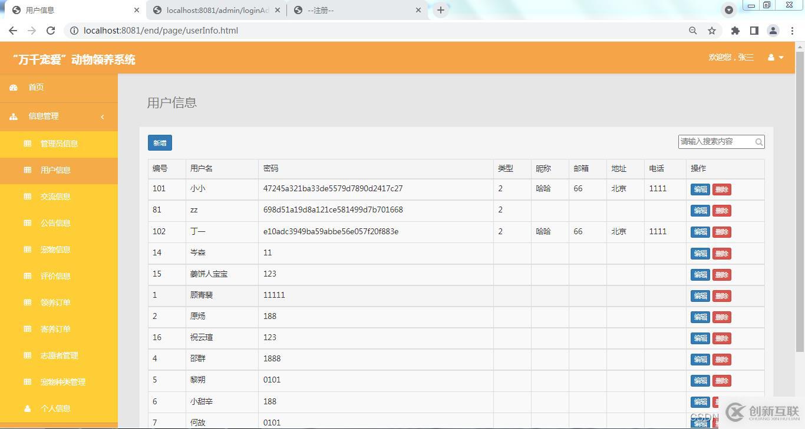Bookmark this page with the star icon

point(712,31)
